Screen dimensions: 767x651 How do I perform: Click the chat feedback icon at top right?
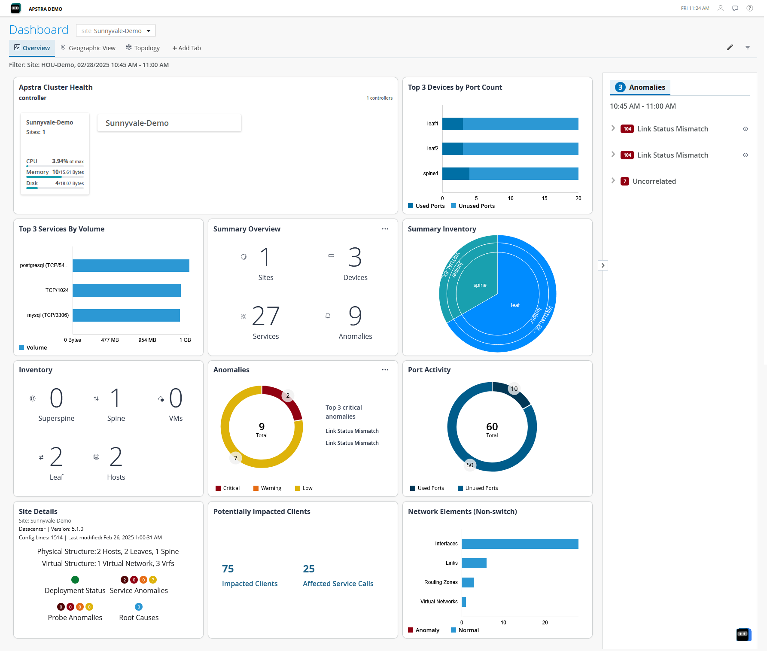pyautogui.click(x=735, y=8)
